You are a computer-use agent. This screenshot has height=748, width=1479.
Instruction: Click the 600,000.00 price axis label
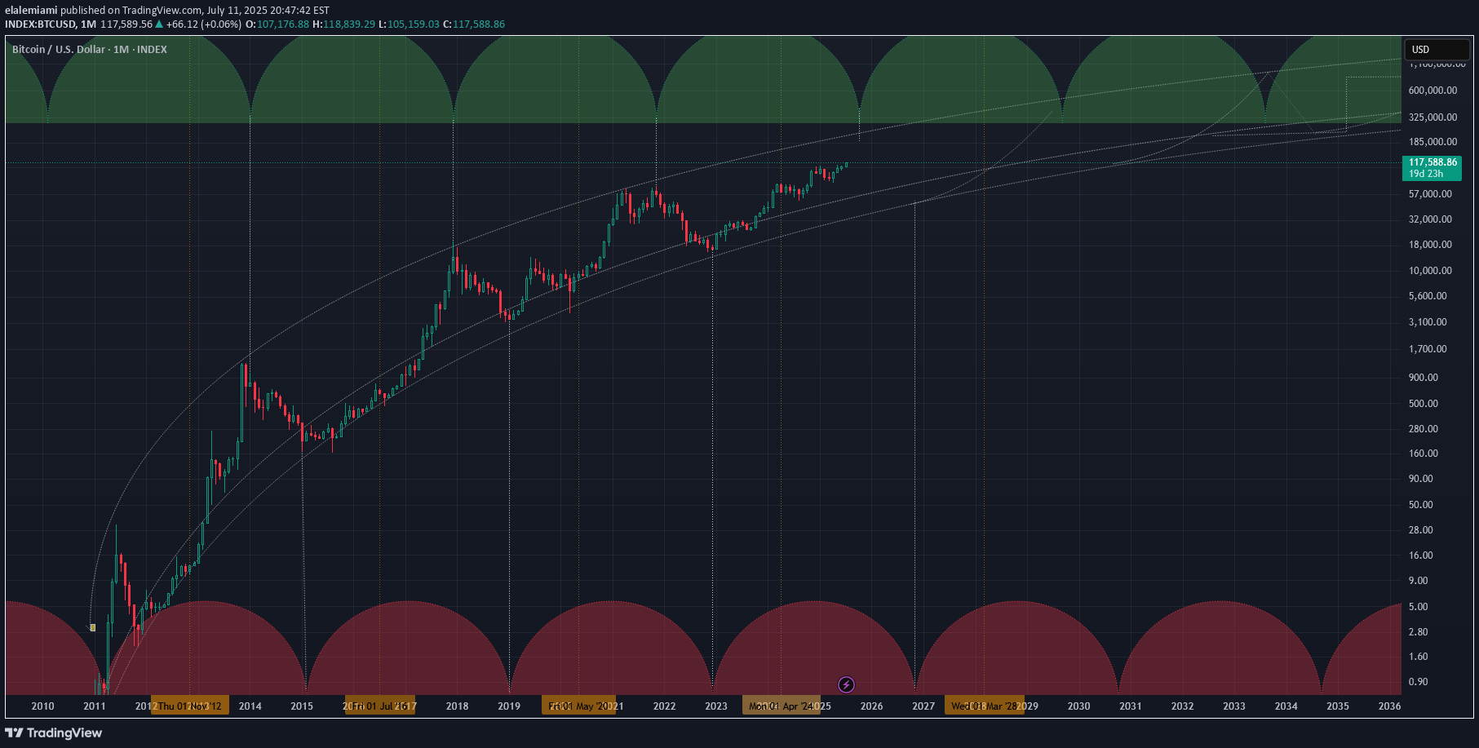(x=1433, y=91)
